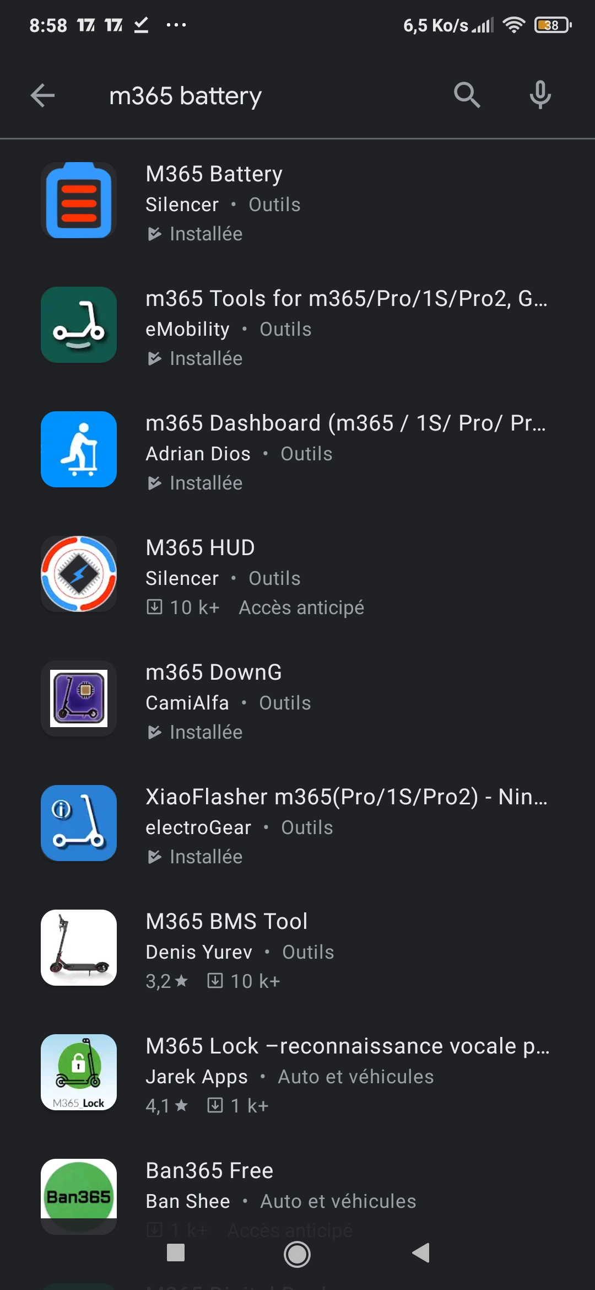Tap 'Installée' status under m365 Tools

(x=206, y=358)
